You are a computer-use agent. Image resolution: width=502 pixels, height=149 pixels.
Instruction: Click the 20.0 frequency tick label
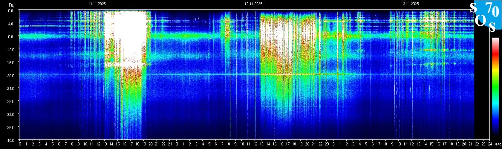click(x=11, y=76)
